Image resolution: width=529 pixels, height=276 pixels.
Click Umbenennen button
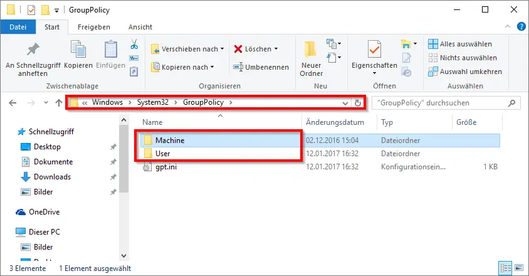tap(261, 67)
